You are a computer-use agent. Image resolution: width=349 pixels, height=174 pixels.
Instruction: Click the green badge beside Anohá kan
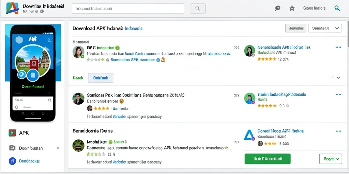click(111, 142)
